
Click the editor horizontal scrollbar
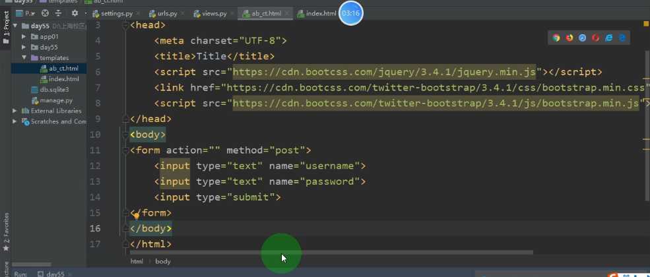[332, 252]
